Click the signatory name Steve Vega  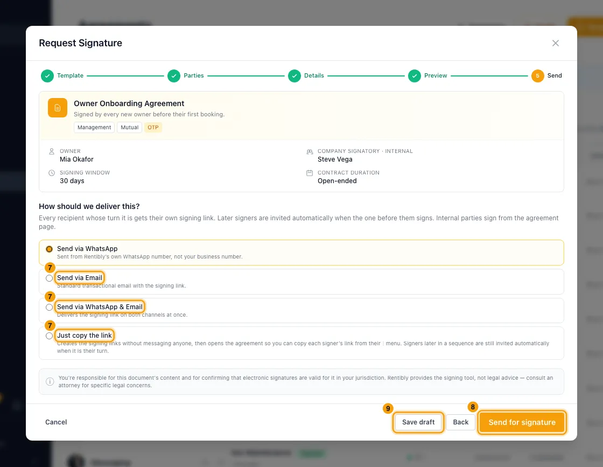click(335, 159)
